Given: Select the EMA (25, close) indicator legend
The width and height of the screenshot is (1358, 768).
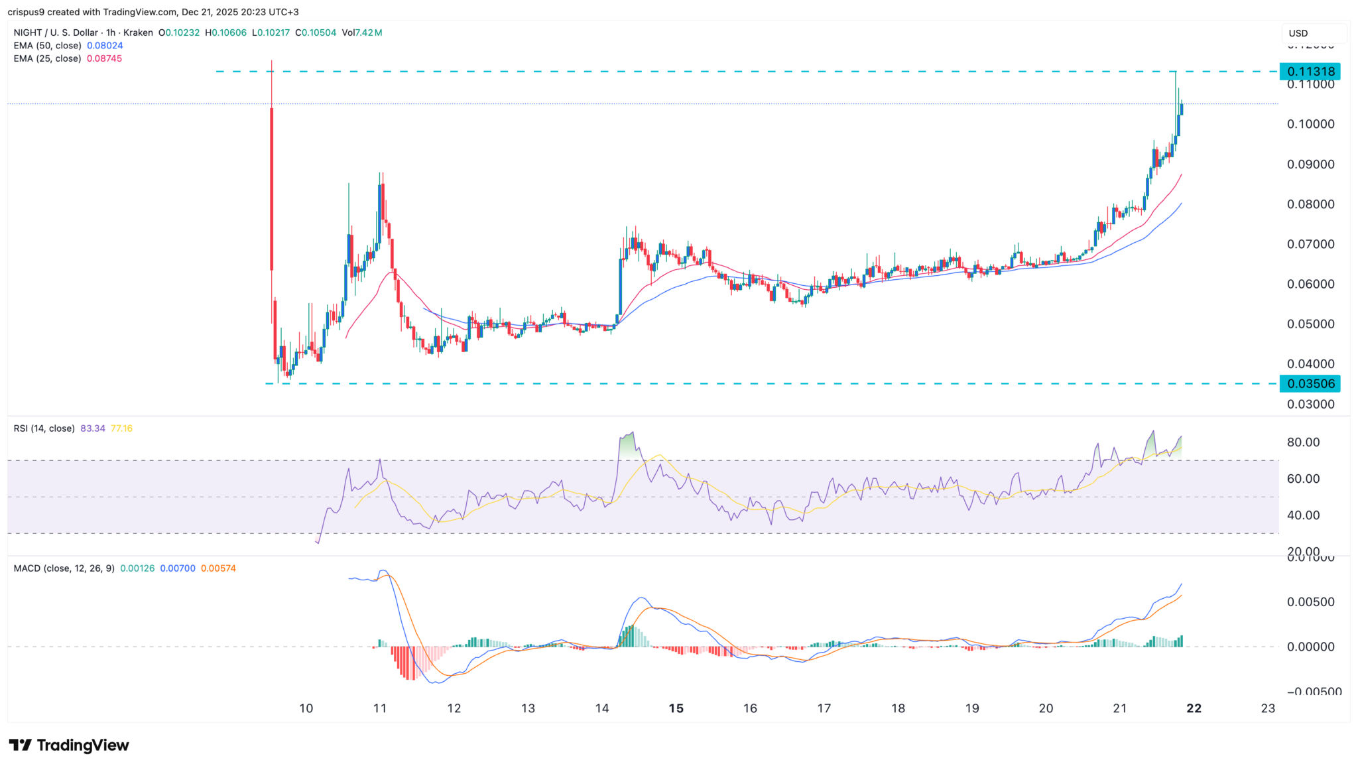Looking at the screenshot, I should coord(47,58).
